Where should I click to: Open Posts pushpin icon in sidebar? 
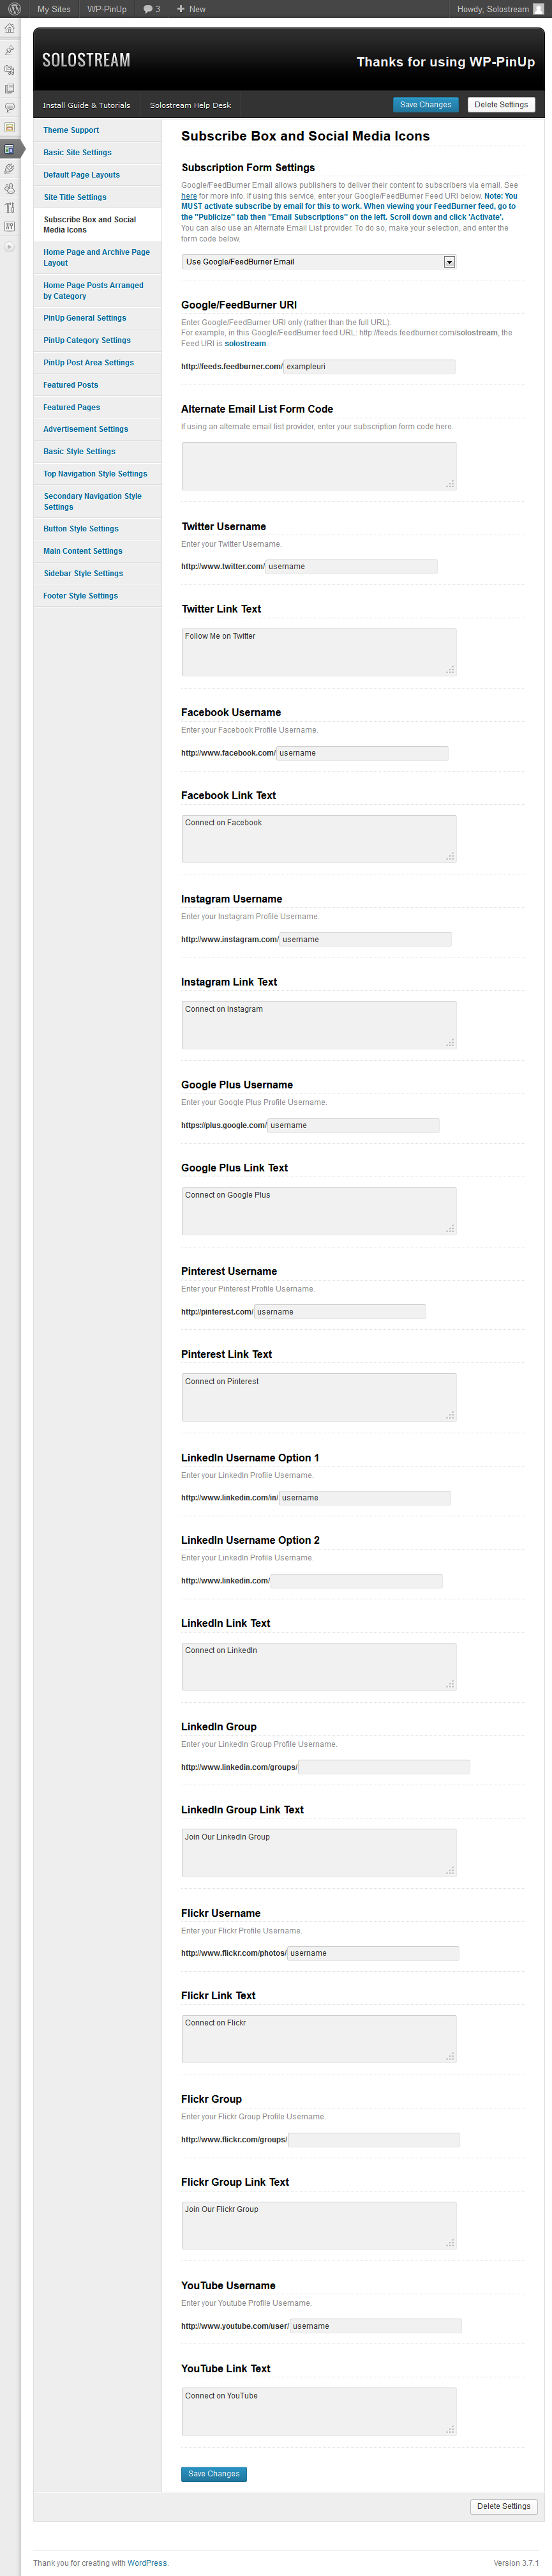(x=10, y=50)
